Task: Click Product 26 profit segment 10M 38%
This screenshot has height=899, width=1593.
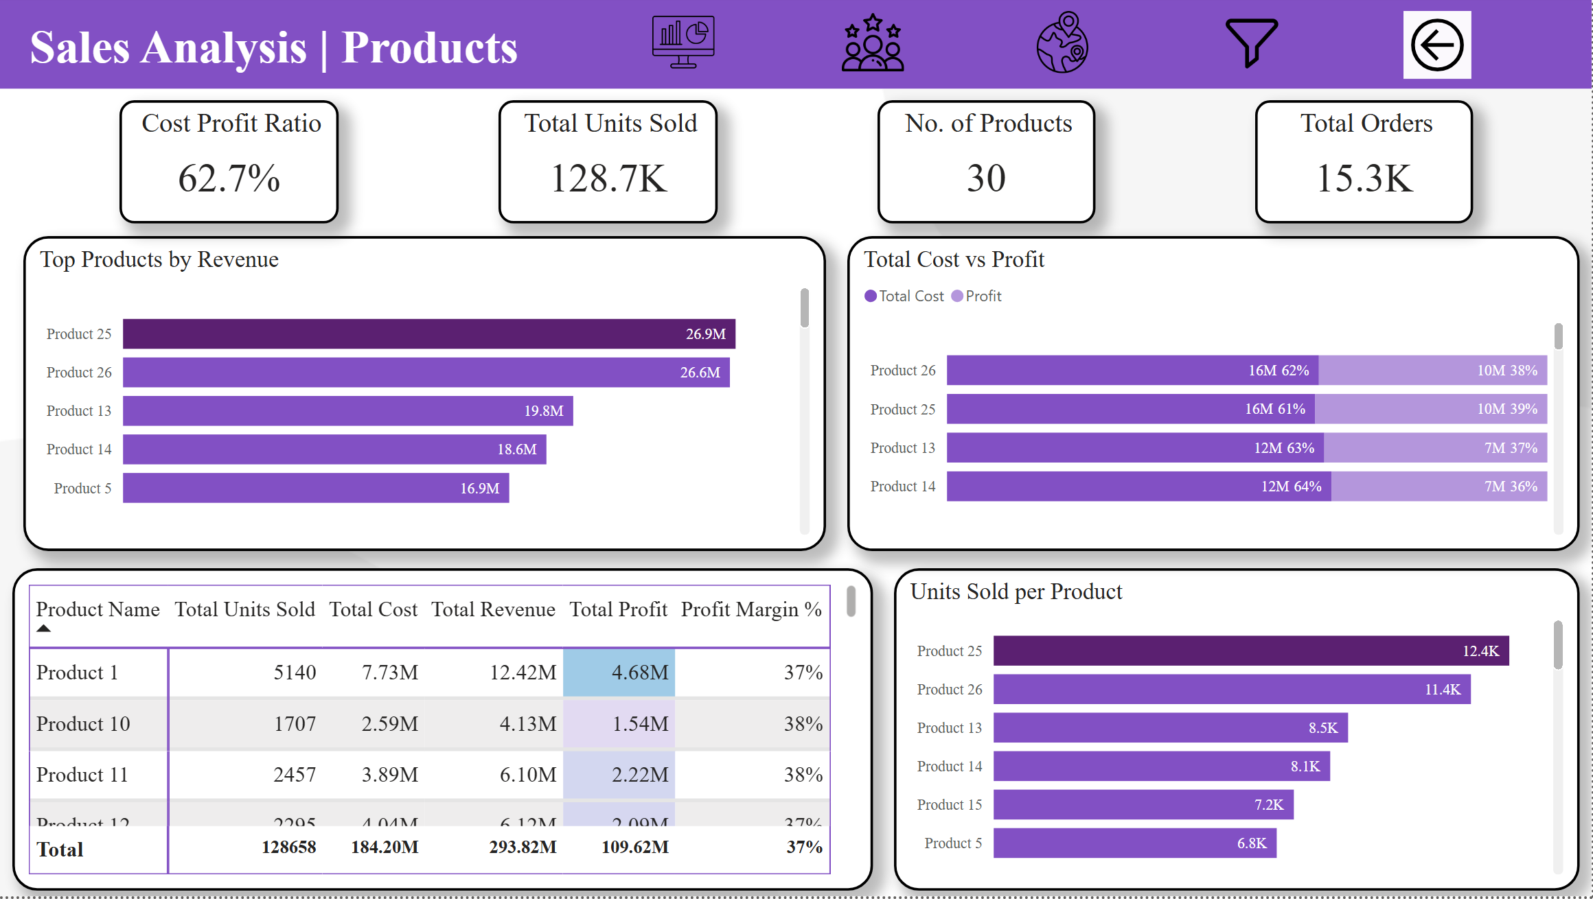Action: point(1432,371)
